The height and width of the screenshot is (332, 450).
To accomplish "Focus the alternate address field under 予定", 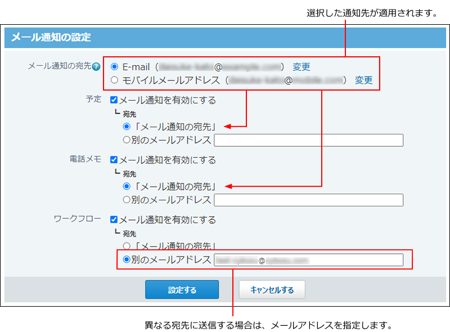I will click(x=308, y=140).
